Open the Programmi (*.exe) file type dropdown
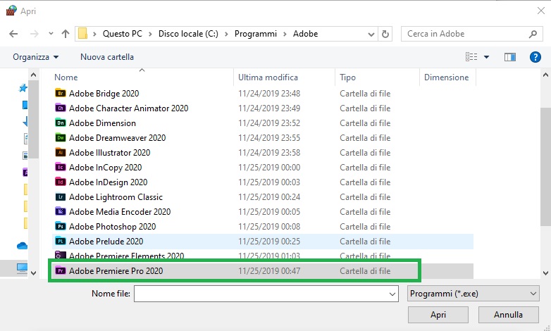 click(473, 294)
